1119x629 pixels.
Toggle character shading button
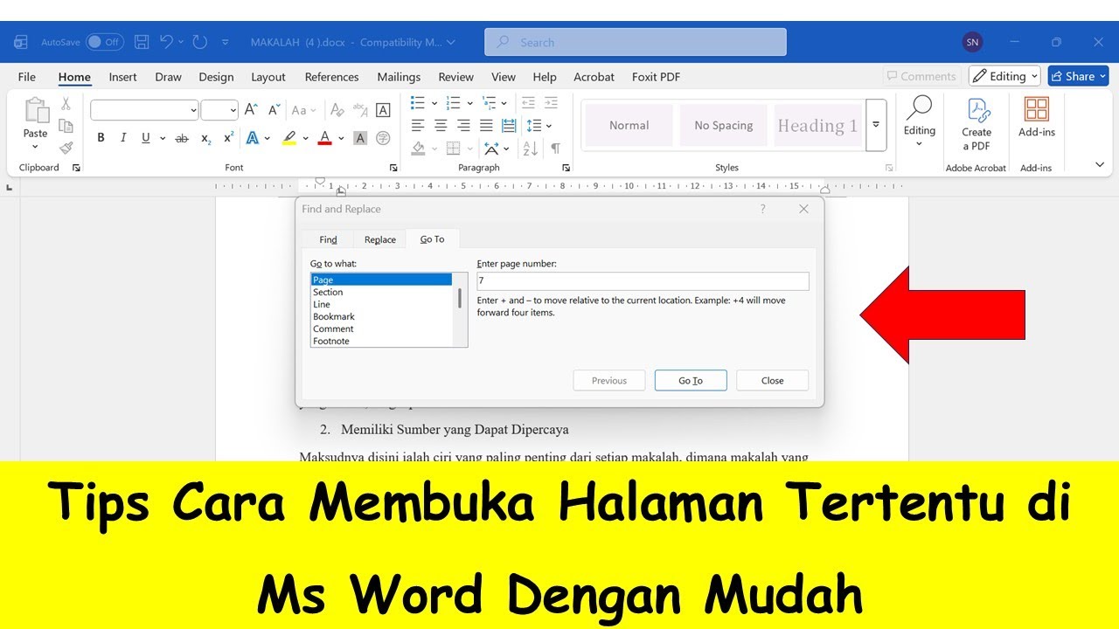coord(360,138)
